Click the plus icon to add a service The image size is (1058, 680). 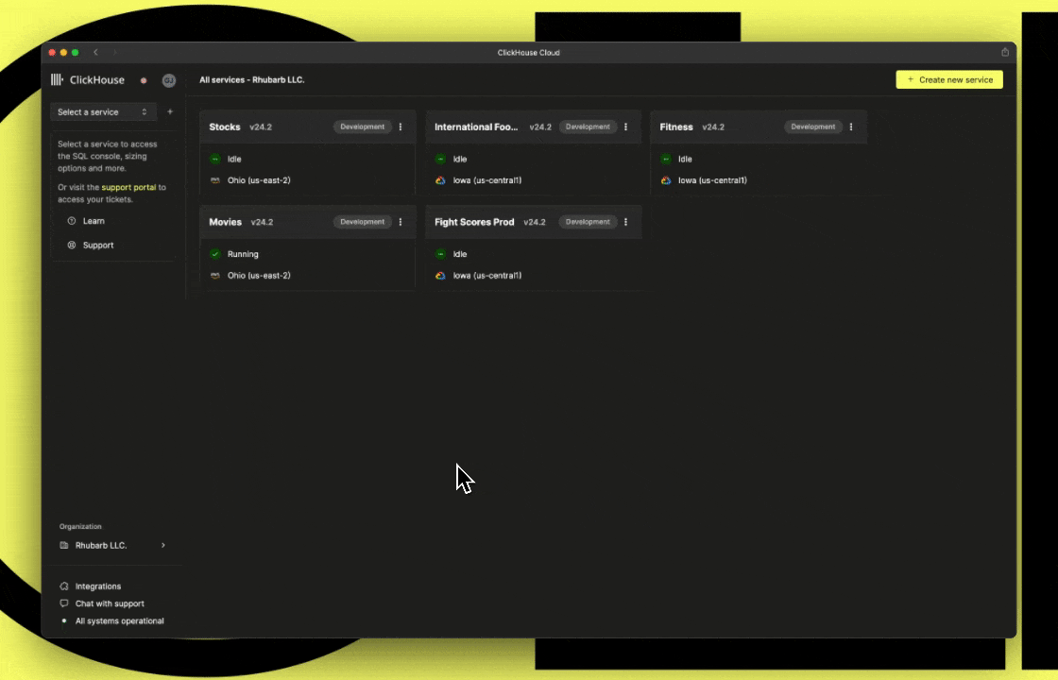pyautogui.click(x=170, y=111)
